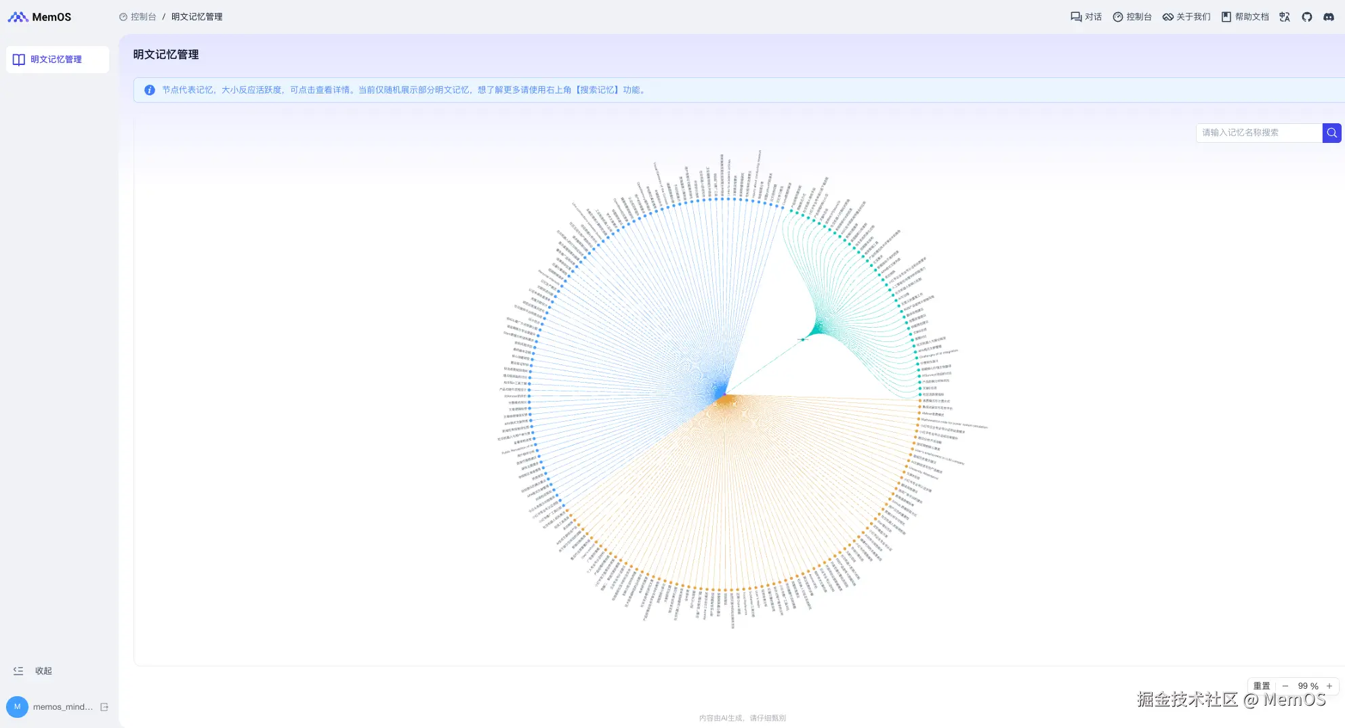Click the green hub node in graph

803,339
